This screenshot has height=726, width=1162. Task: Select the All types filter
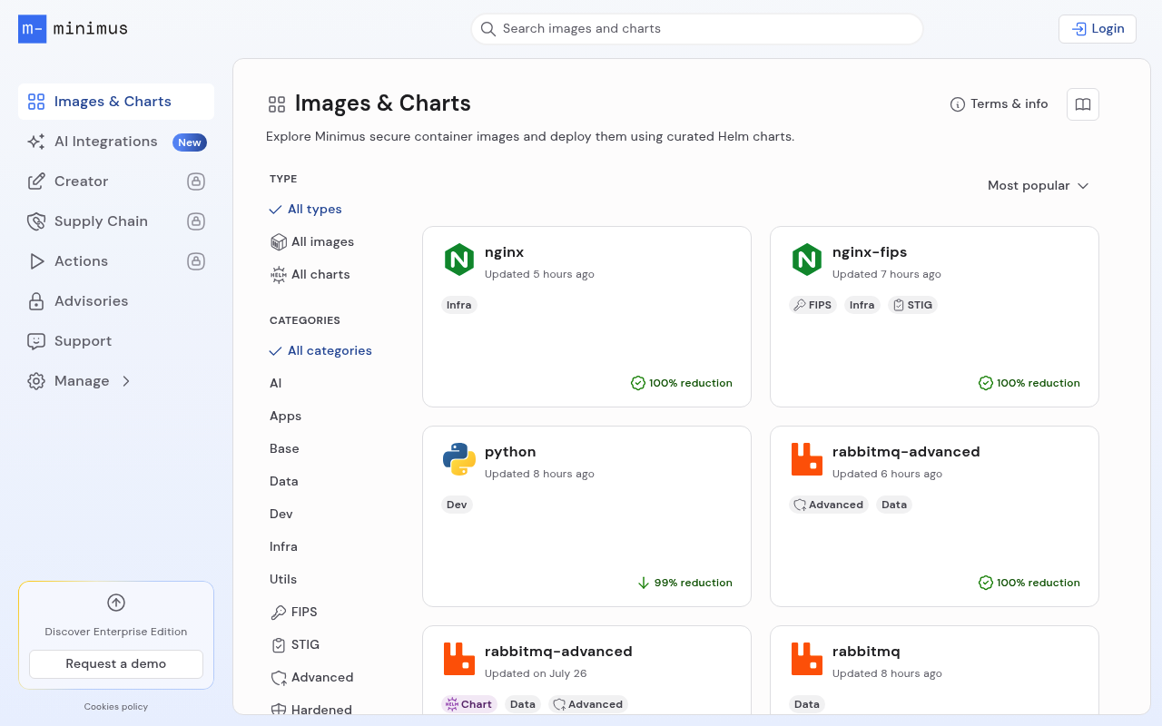[x=306, y=209]
